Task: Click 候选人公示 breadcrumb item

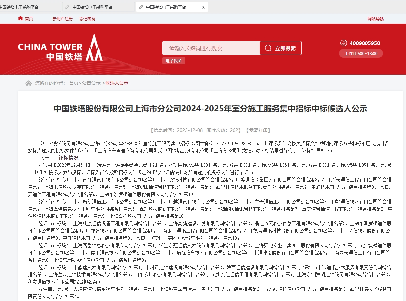Action: click(117, 83)
